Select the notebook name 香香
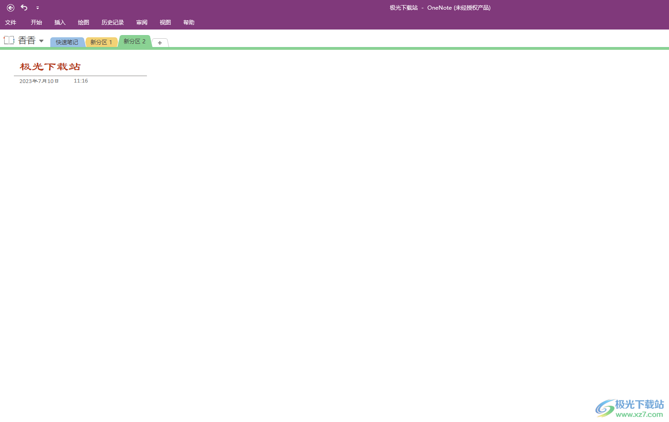669x422 pixels. click(x=27, y=41)
